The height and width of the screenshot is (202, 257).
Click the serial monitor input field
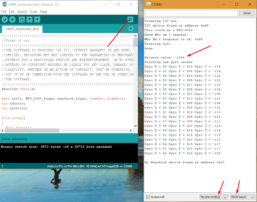191,13
